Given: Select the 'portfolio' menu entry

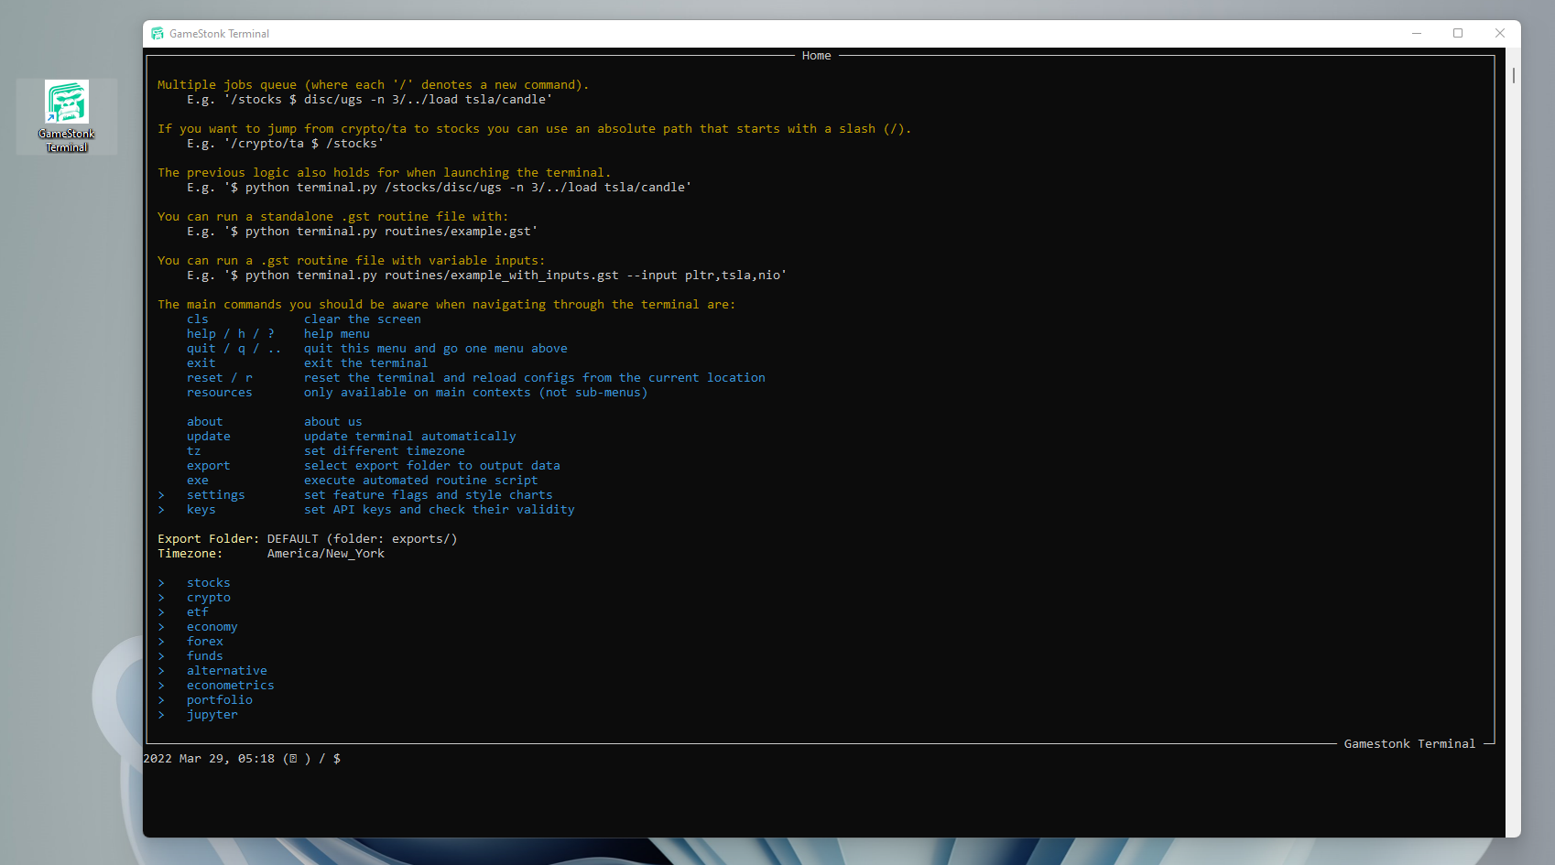Looking at the screenshot, I should [x=220, y=700].
